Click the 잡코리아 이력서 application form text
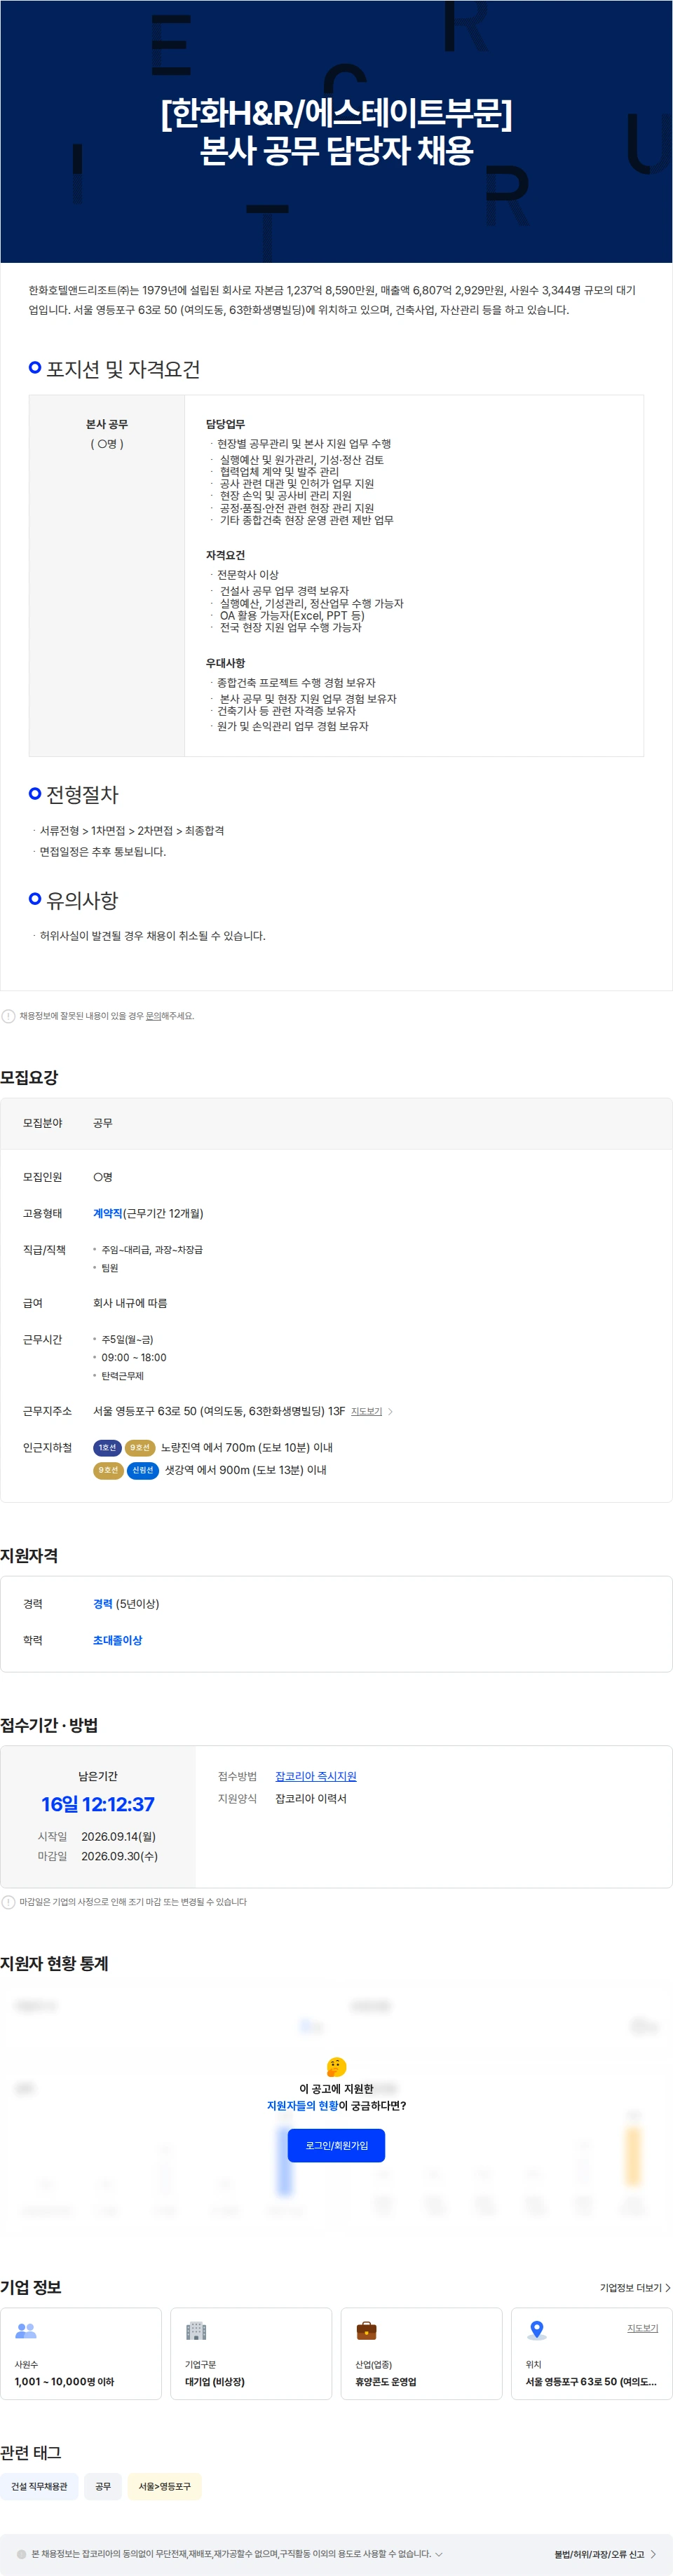This screenshot has height=2576, width=673. coord(311,1798)
